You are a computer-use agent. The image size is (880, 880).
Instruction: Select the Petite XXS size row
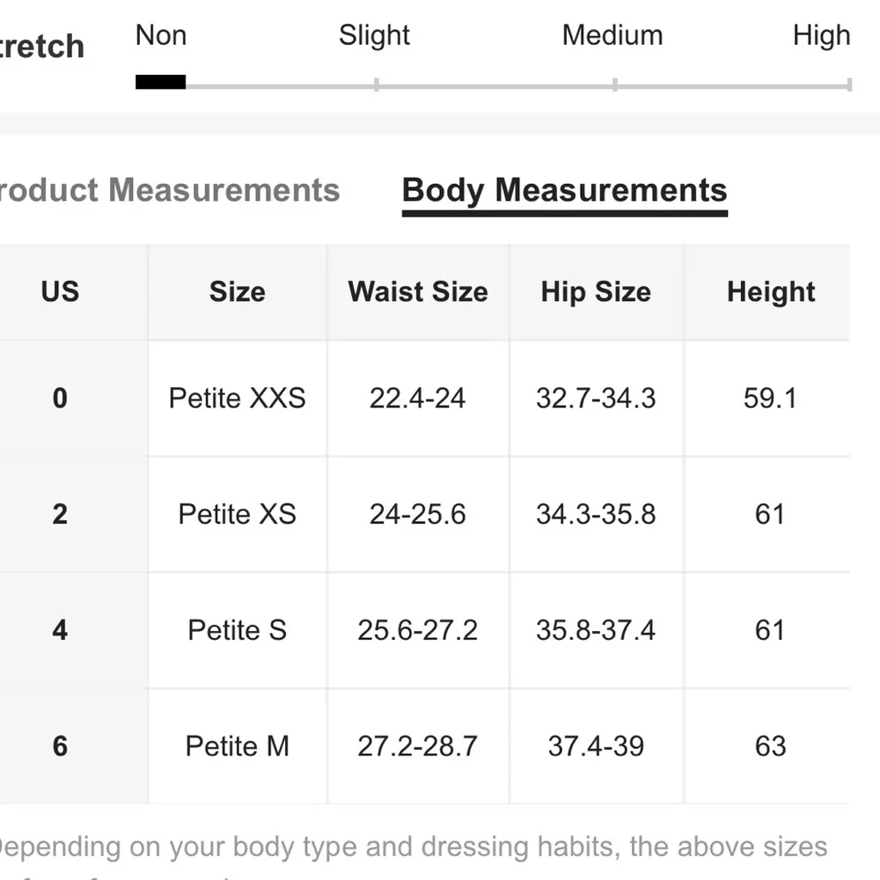point(237,398)
